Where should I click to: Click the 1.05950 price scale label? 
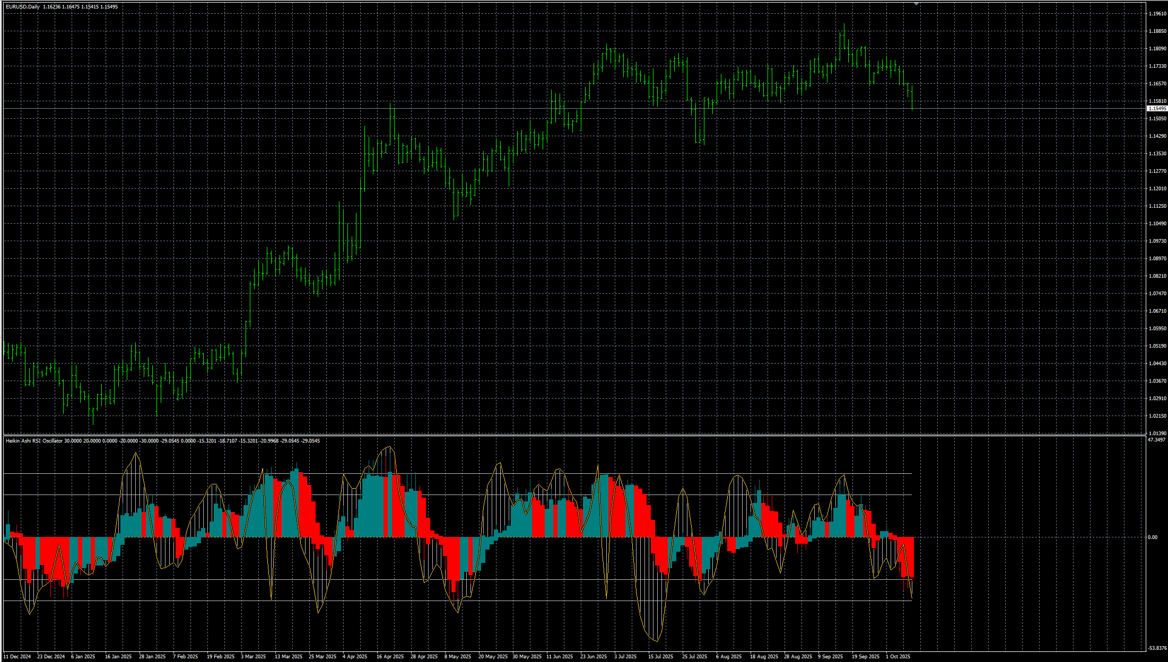[1157, 329]
